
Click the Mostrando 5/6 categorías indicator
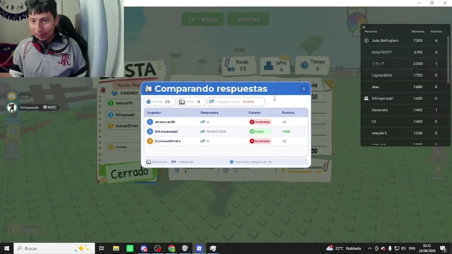pos(170,162)
